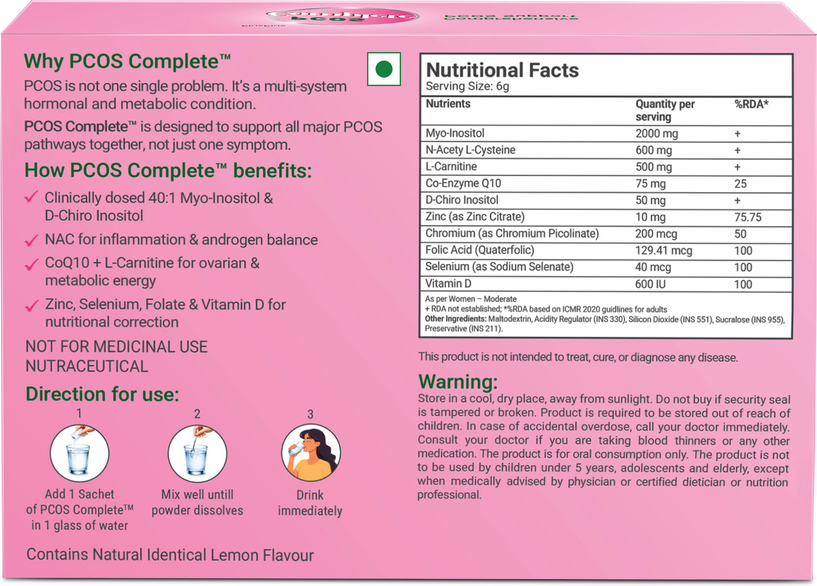
Task: Click the green dot vegetarian mark
Action: pos(384,69)
